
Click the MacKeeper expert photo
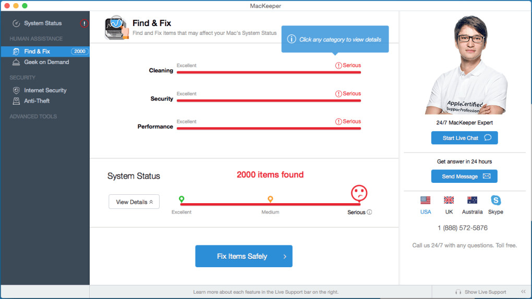coord(466,65)
